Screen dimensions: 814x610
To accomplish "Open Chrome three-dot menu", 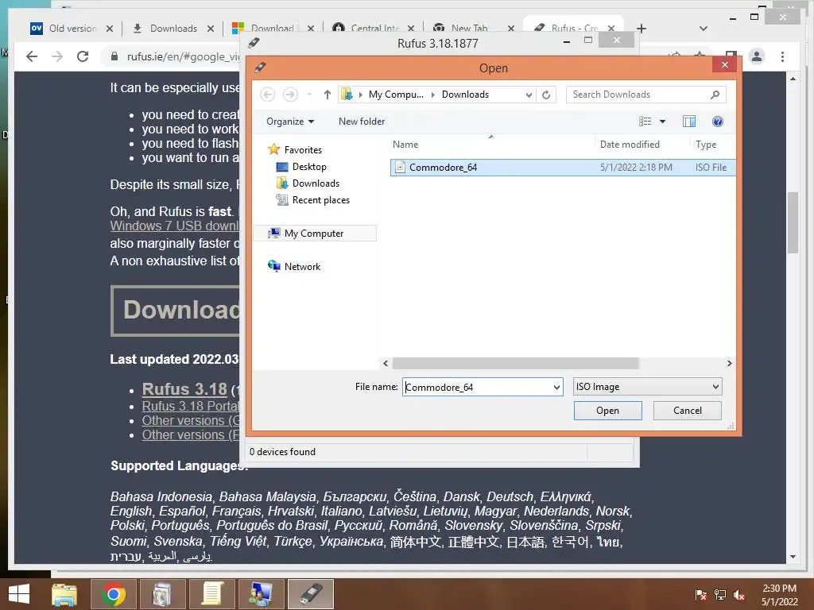I will (782, 56).
